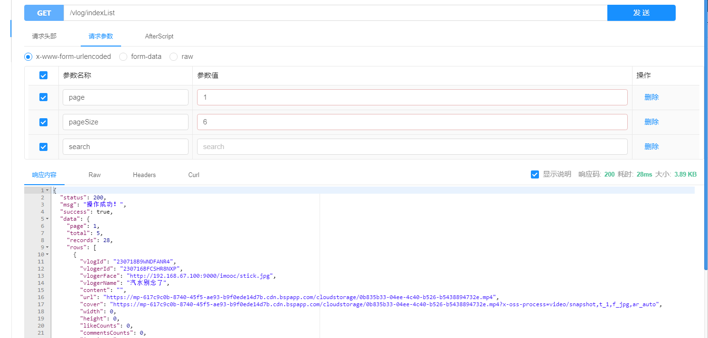Screen dimensions: 708x338
Task: Open the AfterScript tab
Action: 159,36
